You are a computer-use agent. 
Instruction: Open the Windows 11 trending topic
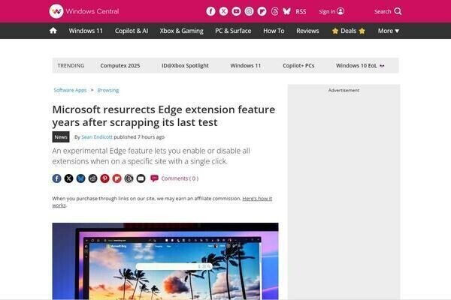tap(245, 66)
